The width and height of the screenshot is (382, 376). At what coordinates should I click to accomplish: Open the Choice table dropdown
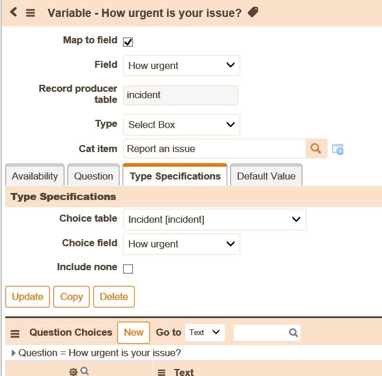click(x=214, y=219)
